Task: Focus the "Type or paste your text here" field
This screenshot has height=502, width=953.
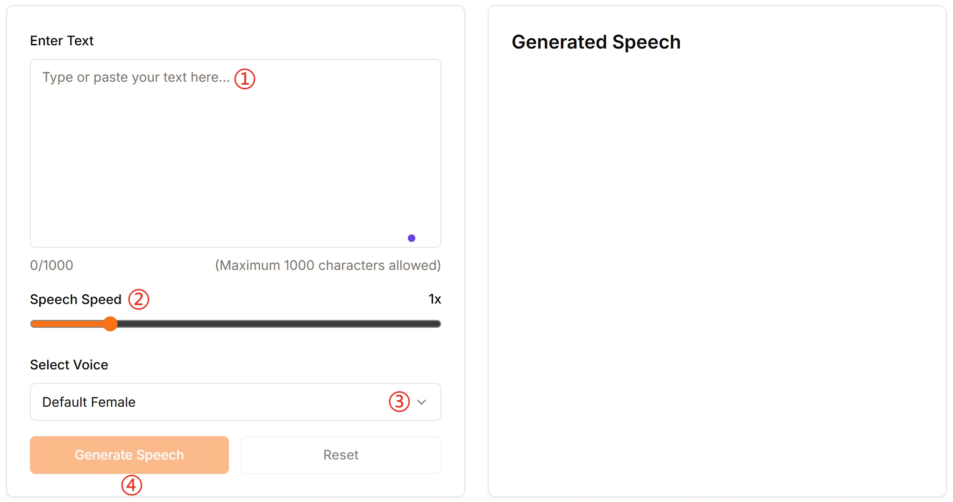Action: tap(235, 154)
